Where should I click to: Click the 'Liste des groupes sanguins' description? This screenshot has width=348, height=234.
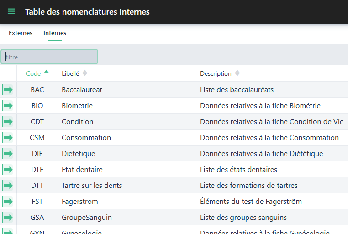click(x=243, y=218)
